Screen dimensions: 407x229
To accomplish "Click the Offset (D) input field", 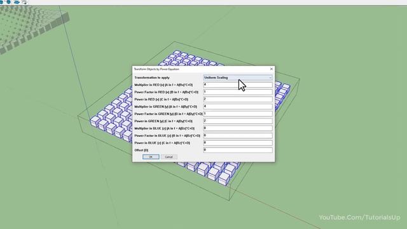I will pos(238,150).
